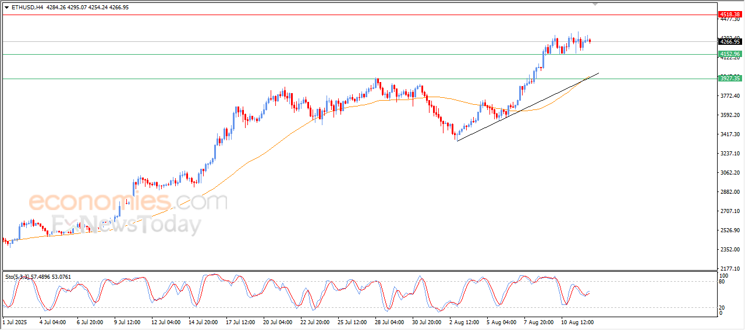Click the gray chart shift triangle marker
This screenshot has height=330, width=745.
(595, 3)
